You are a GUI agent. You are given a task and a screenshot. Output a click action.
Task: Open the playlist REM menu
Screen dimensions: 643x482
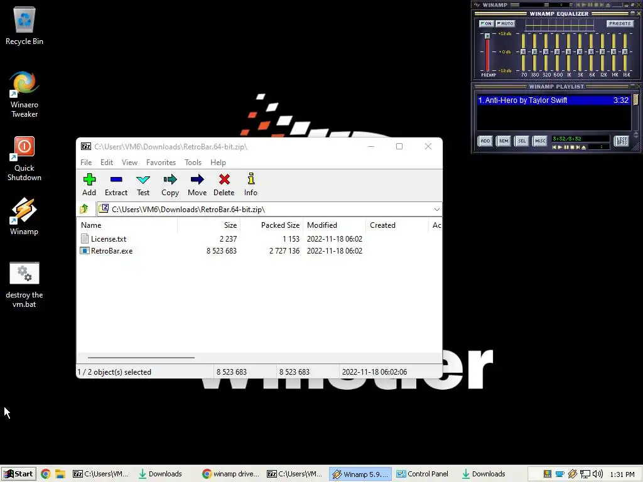pyautogui.click(x=504, y=141)
